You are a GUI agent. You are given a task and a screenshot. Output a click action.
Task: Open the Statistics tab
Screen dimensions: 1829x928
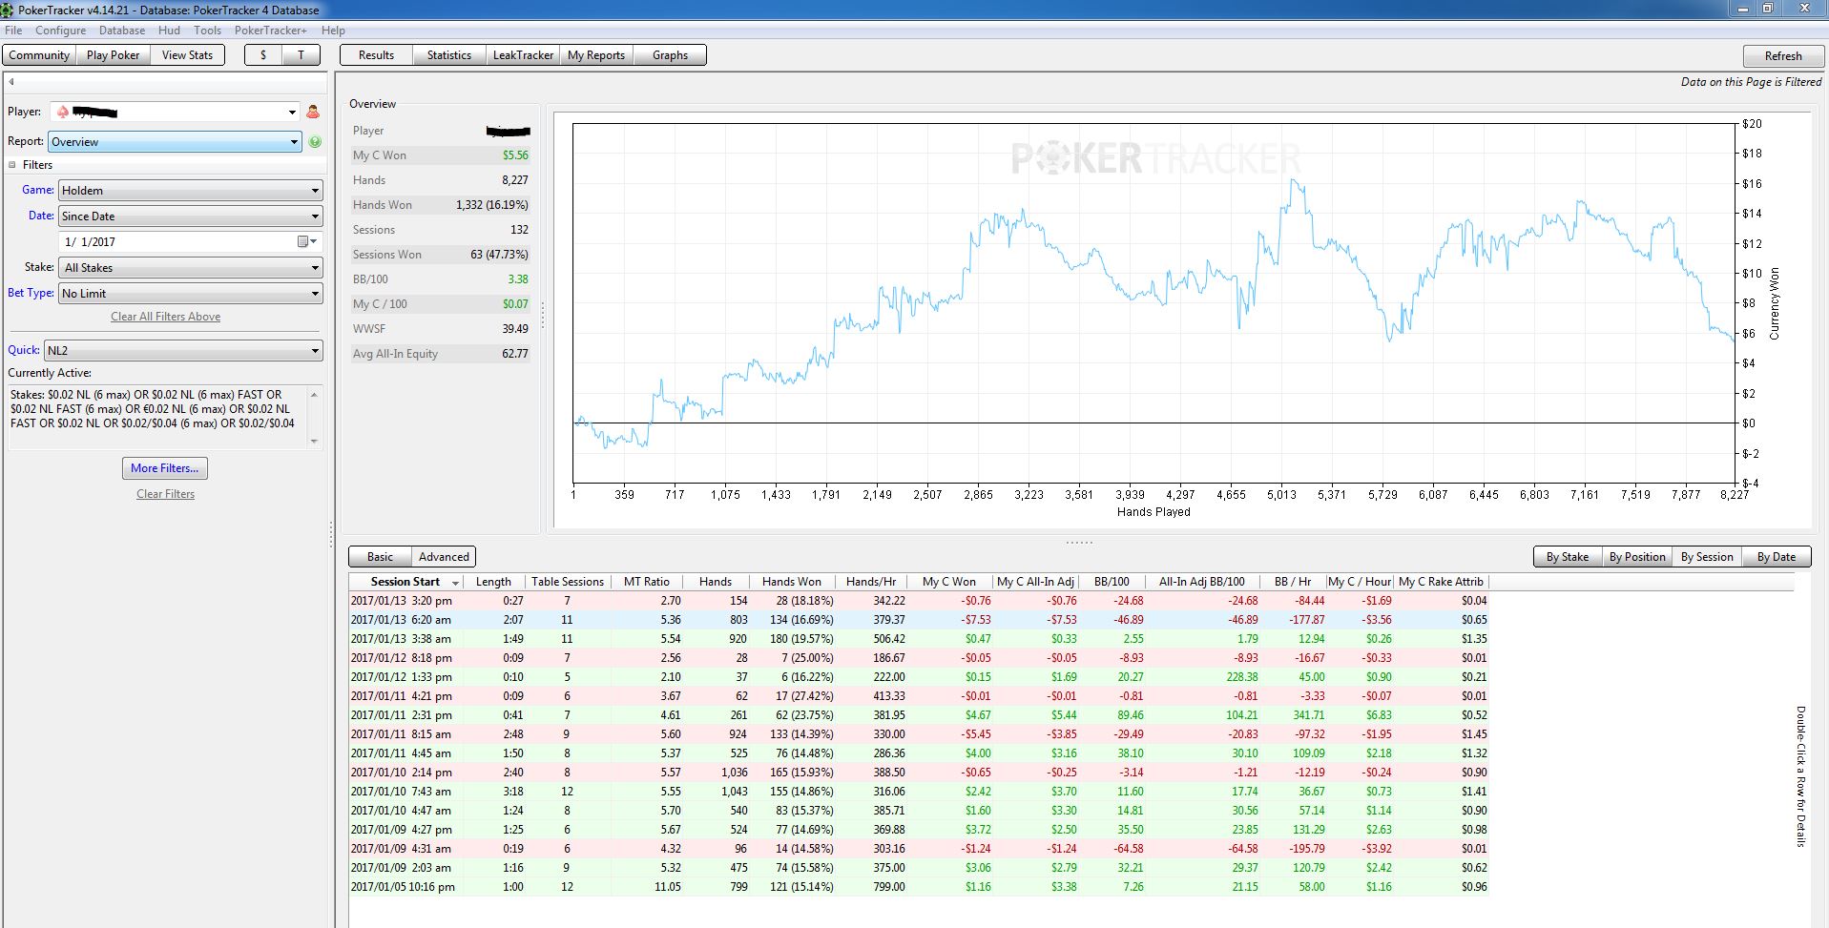(449, 55)
